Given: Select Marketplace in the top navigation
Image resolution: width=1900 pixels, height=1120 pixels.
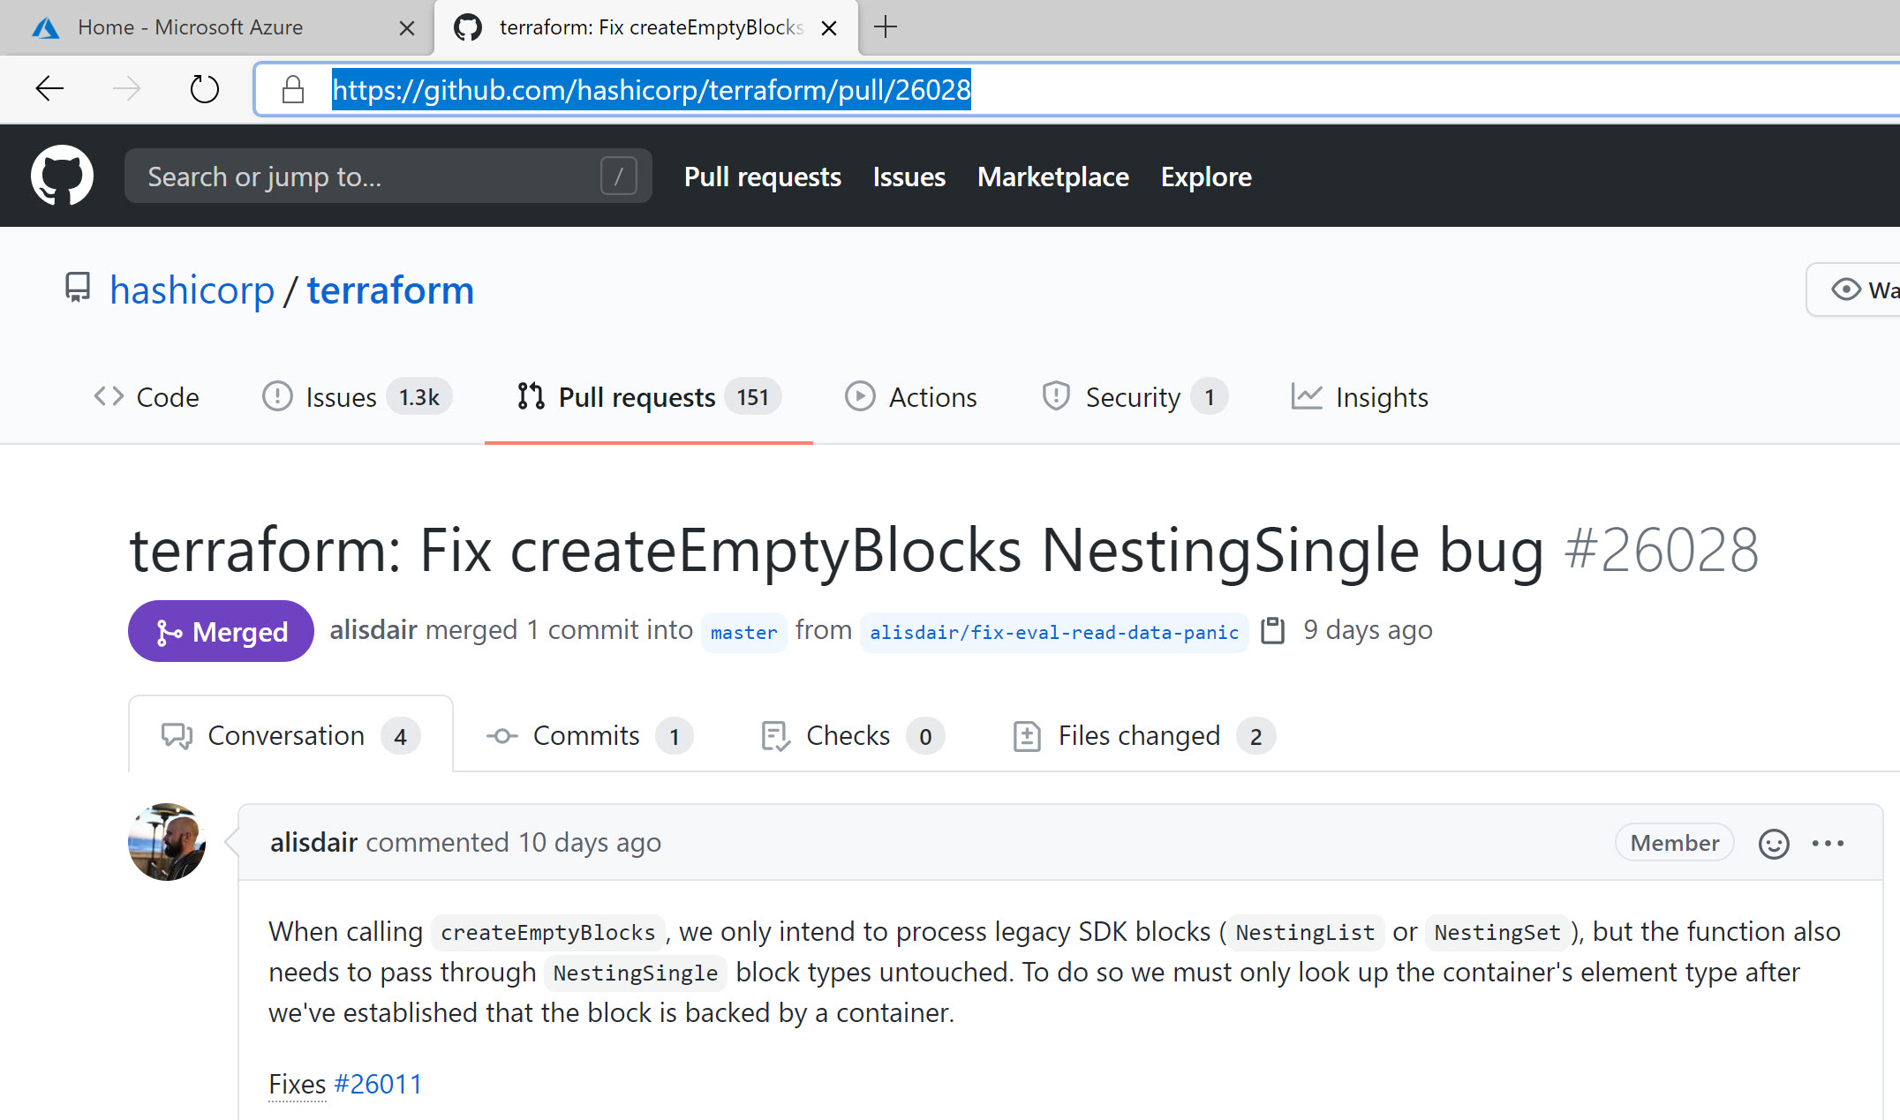Looking at the screenshot, I should [1052, 177].
